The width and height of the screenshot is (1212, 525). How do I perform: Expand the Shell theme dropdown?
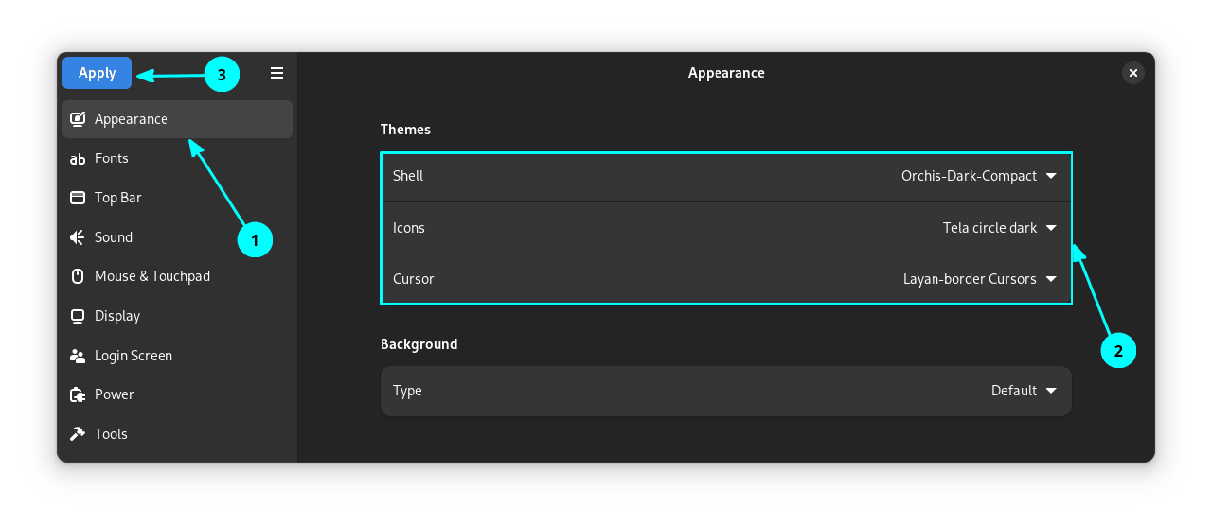(x=978, y=176)
